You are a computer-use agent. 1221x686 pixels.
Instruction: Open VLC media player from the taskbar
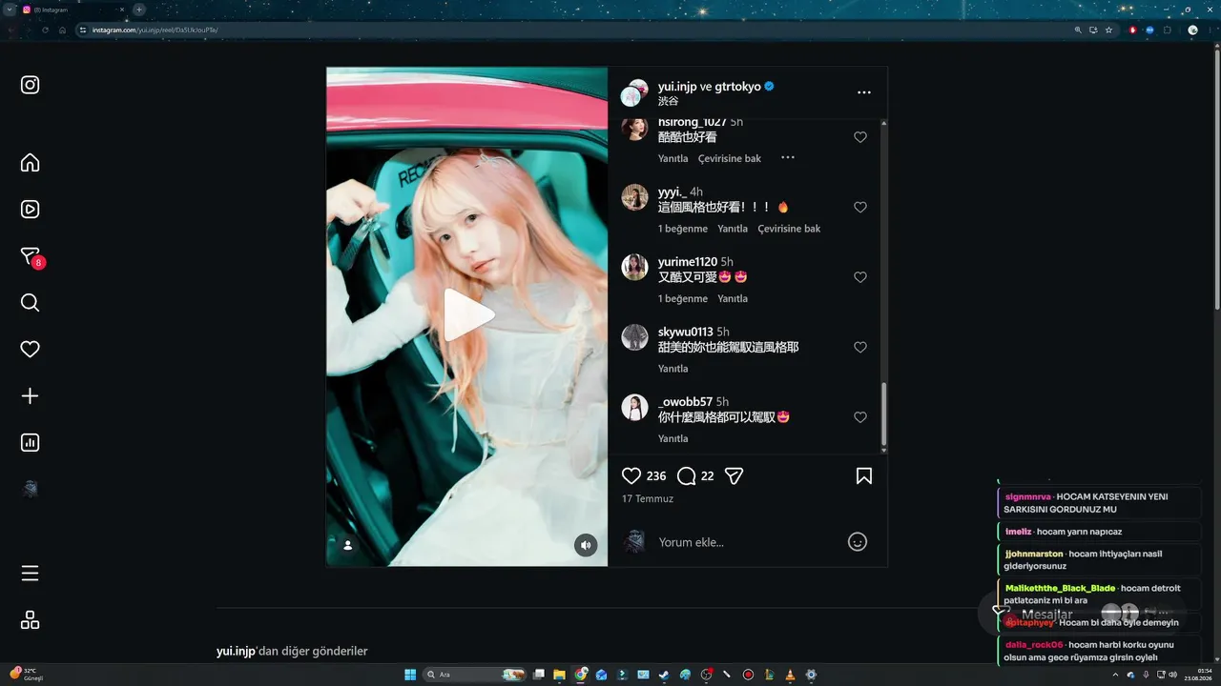790,675
